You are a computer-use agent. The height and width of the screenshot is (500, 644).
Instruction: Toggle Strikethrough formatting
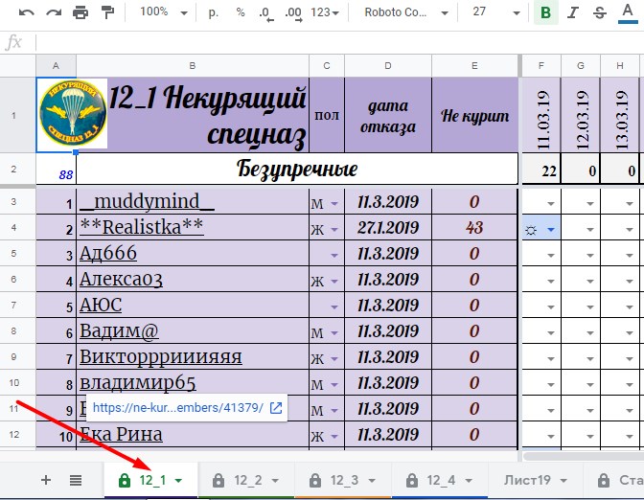pos(600,13)
